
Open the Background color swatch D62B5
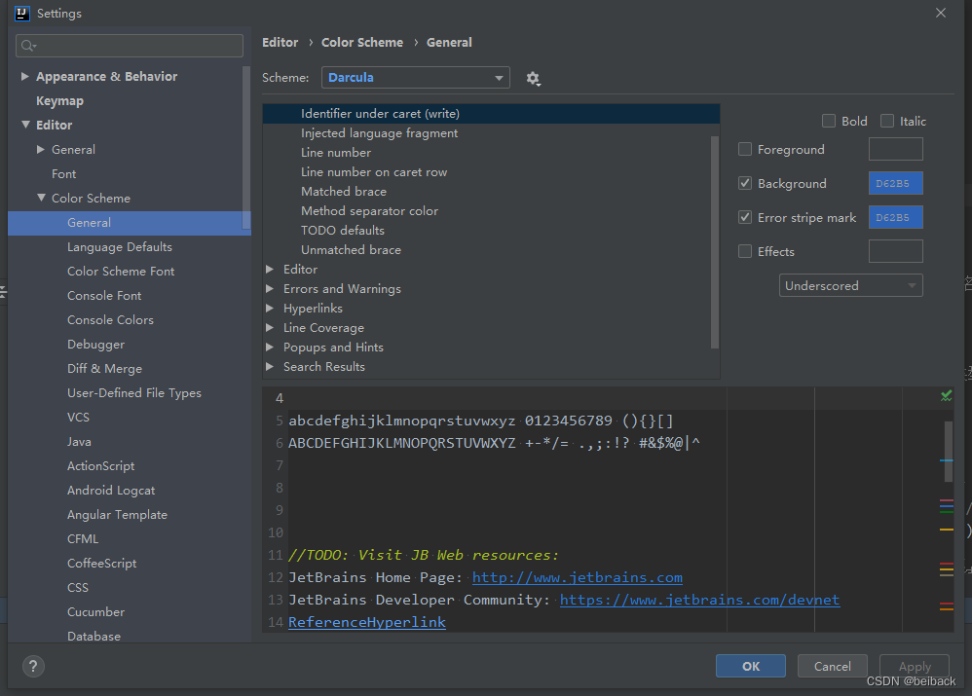[895, 183]
